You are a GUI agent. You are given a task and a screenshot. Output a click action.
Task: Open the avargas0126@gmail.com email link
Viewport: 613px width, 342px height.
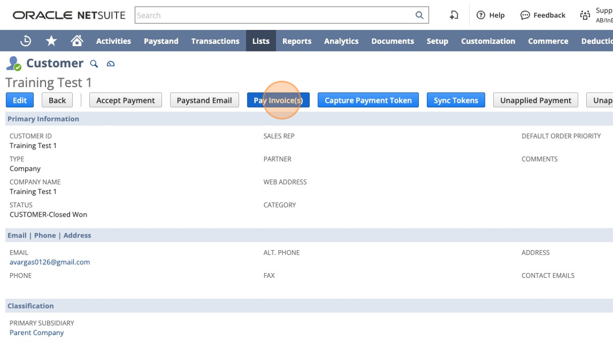[x=50, y=262]
